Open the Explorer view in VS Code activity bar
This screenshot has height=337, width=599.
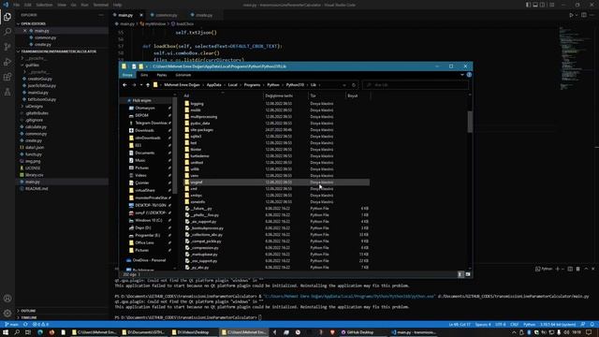tap(7, 17)
